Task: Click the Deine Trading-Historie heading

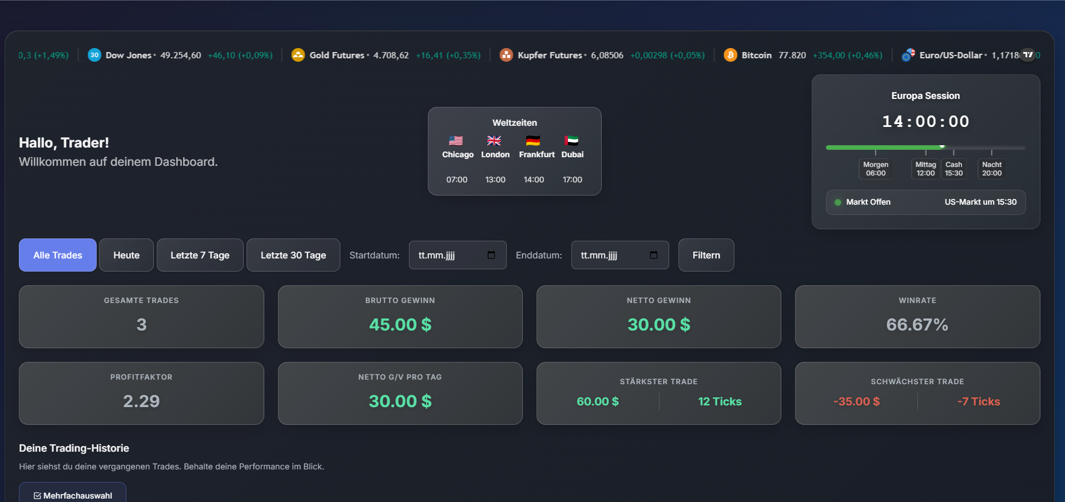Action: click(74, 448)
